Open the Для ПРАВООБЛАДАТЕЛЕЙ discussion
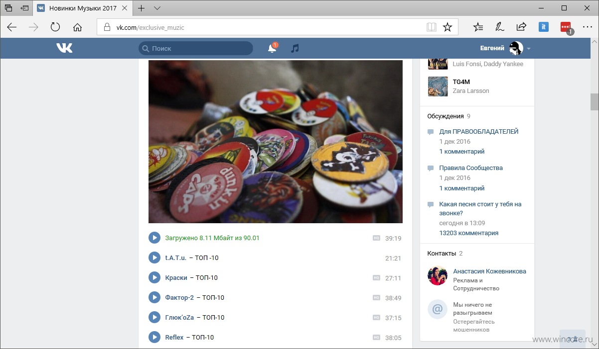Viewport: 599px width, 349px height. (479, 132)
